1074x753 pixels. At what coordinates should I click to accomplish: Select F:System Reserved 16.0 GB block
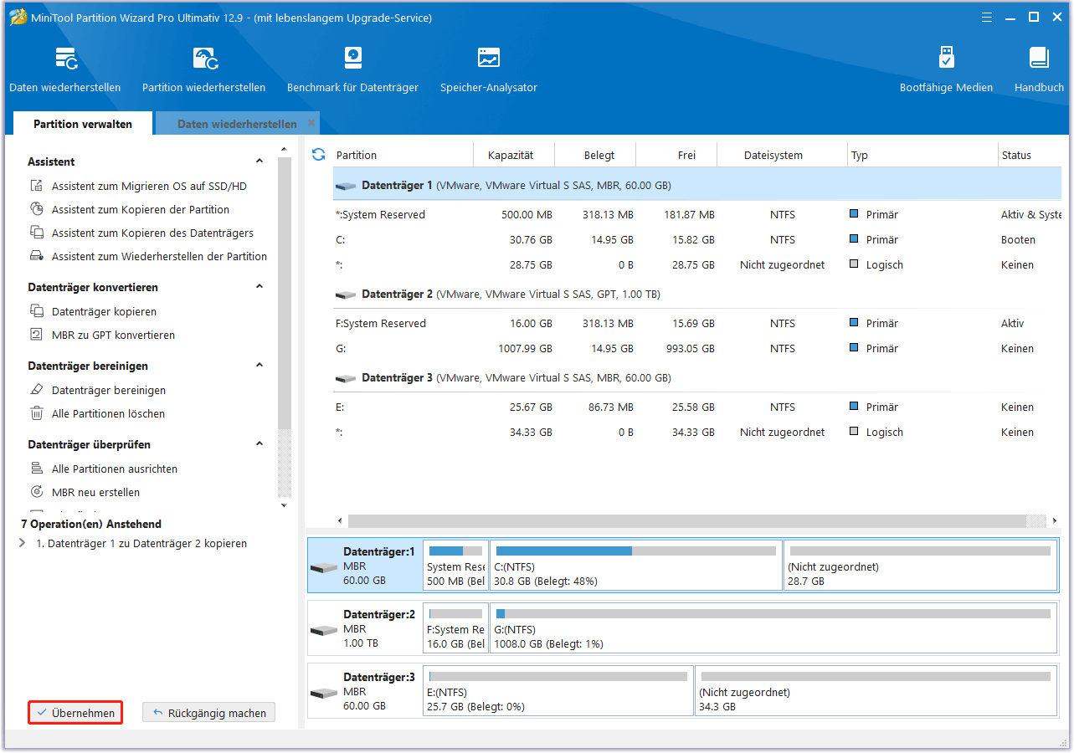[x=455, y=627]
